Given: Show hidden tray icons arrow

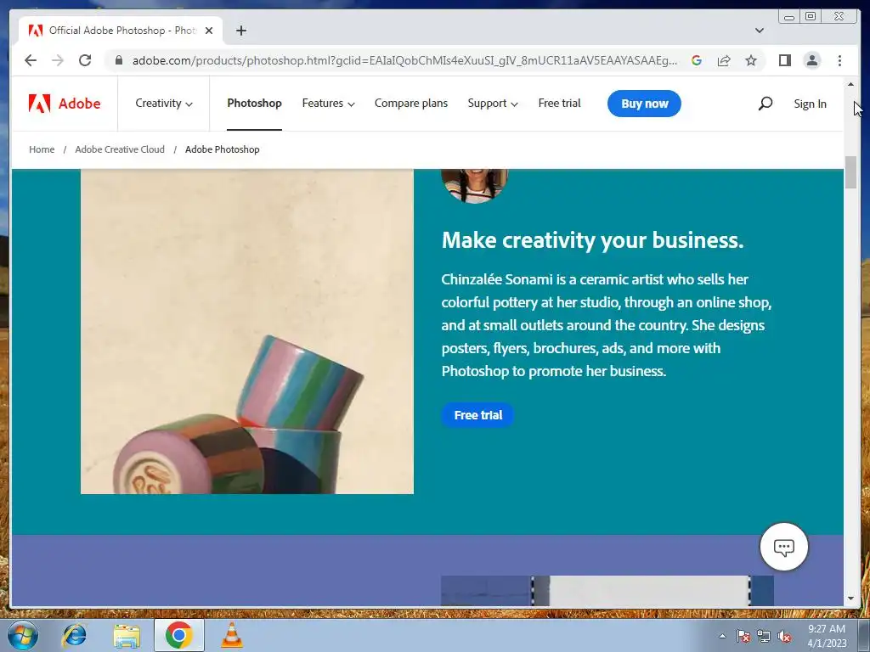Looking at the screenshot, I should coord(722,636).
